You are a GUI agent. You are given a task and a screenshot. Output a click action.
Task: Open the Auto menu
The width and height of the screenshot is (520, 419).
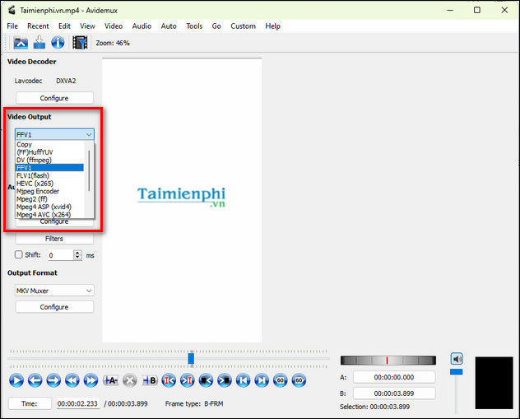coord(169,26)
